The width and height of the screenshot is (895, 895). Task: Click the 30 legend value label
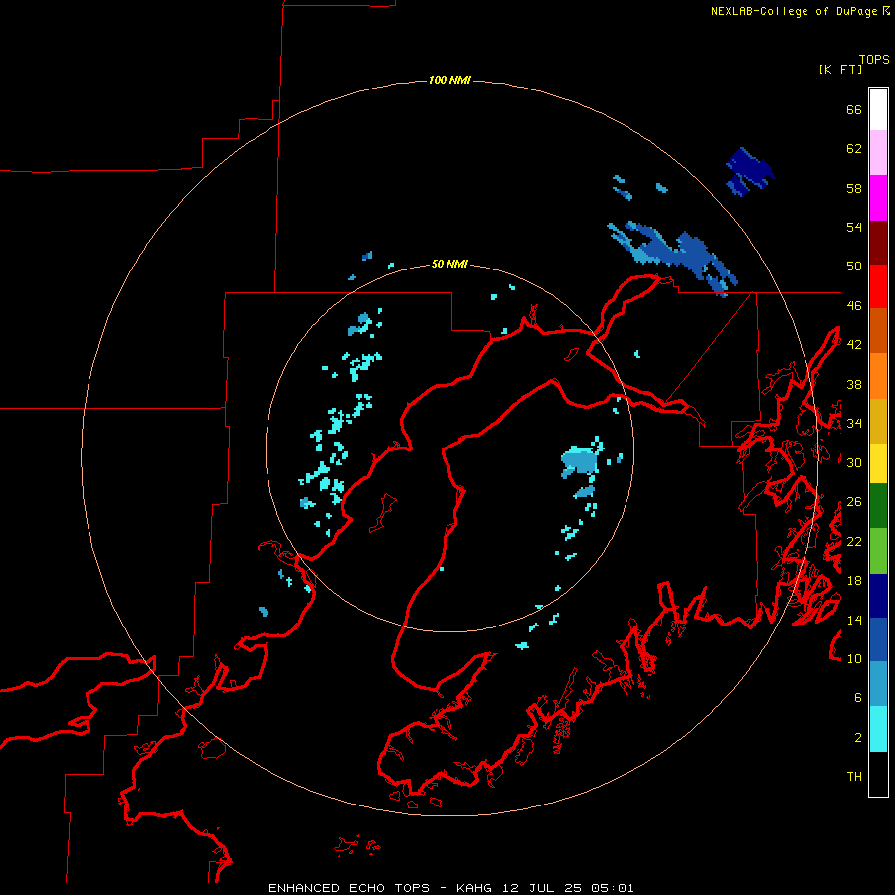pos(854,462)
